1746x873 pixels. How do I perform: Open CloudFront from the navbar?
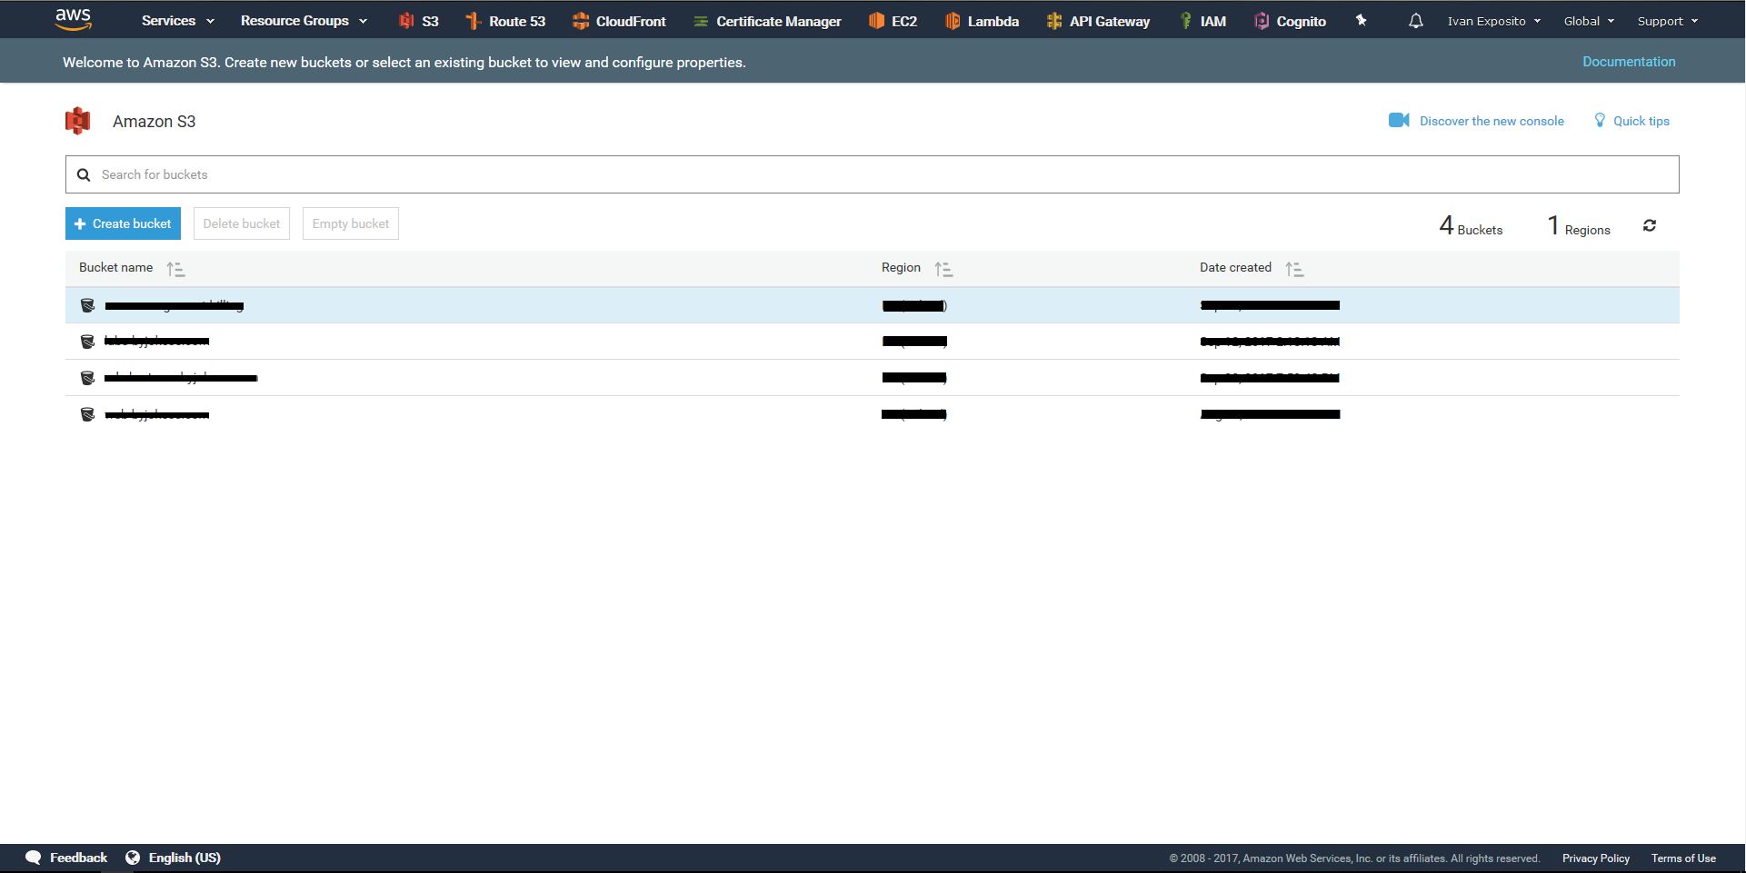click(619, 21)
